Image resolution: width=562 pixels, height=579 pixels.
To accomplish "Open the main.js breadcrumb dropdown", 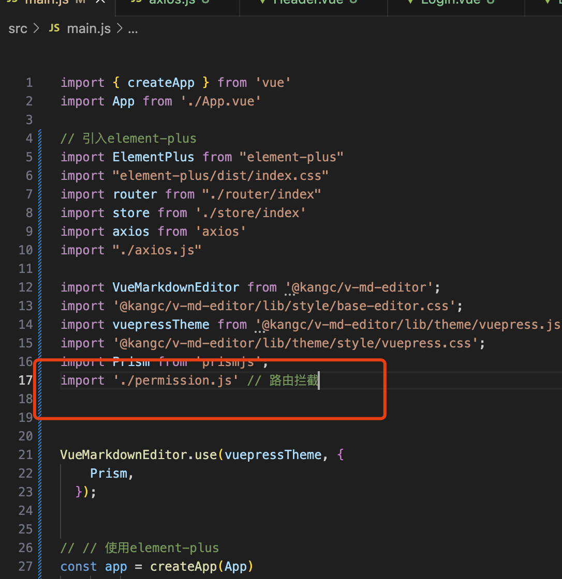I will pos(88,28).
